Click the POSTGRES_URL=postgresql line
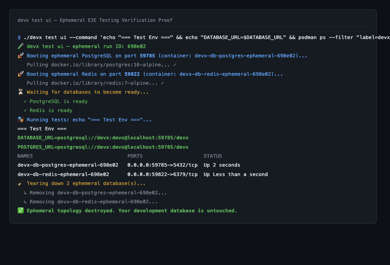Image resolution: width=390 pixels, height=265 pixels. coord(103,147)
